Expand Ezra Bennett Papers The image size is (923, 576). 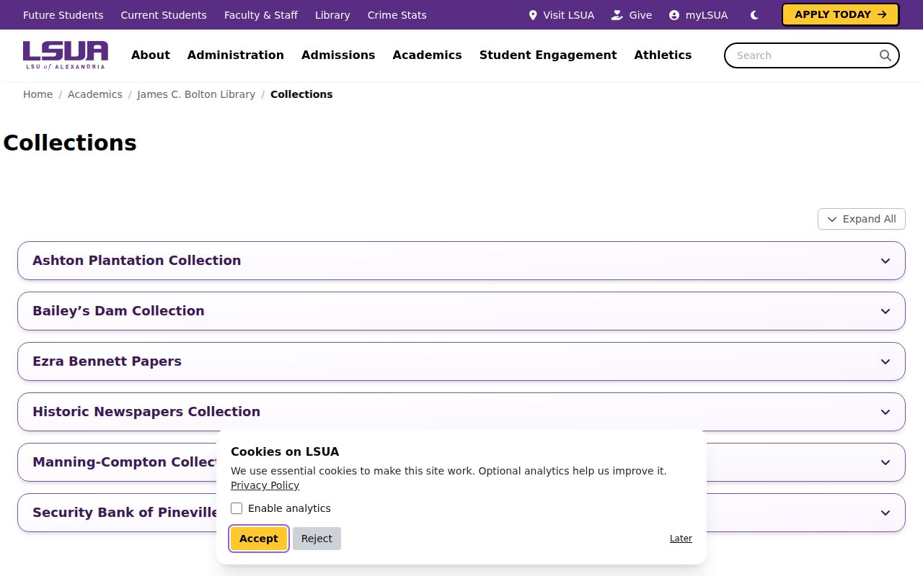(461, 361)
